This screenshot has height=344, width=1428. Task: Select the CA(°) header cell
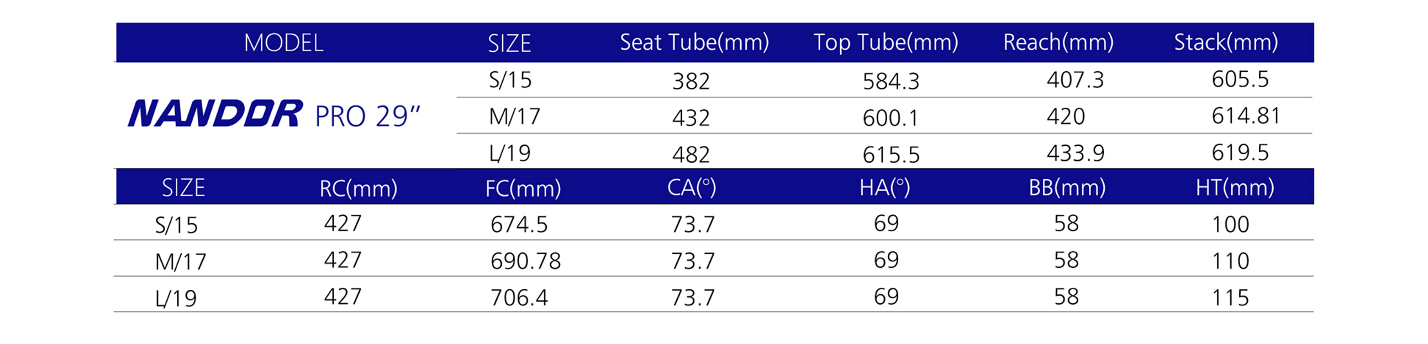pyautogui.click(x=691, y=188)
